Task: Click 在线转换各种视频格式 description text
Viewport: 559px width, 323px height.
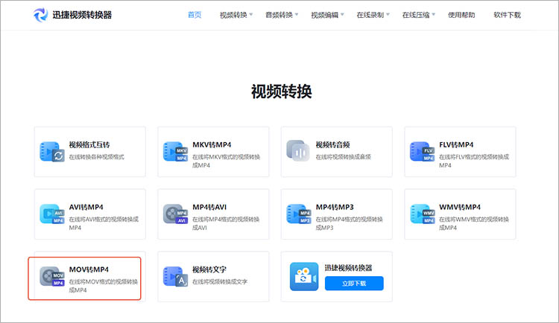Action: click(97, 157)
